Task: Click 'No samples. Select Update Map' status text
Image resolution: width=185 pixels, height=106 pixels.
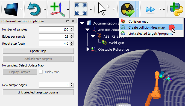Action: (23, 65)
